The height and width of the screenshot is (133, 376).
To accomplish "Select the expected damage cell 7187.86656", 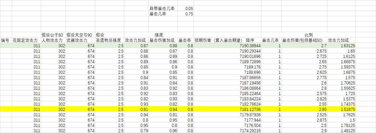I will 227,78.
